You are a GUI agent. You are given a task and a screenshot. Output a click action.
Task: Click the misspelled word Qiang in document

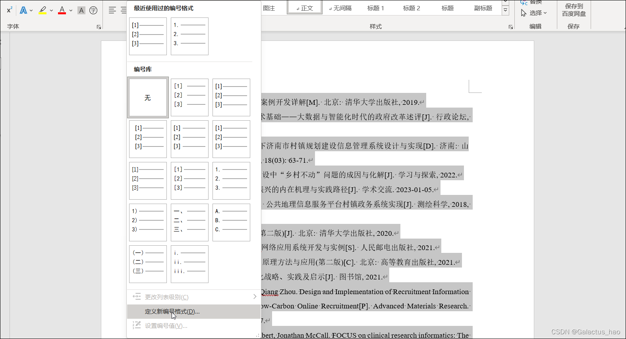click(x=269, y=292)
